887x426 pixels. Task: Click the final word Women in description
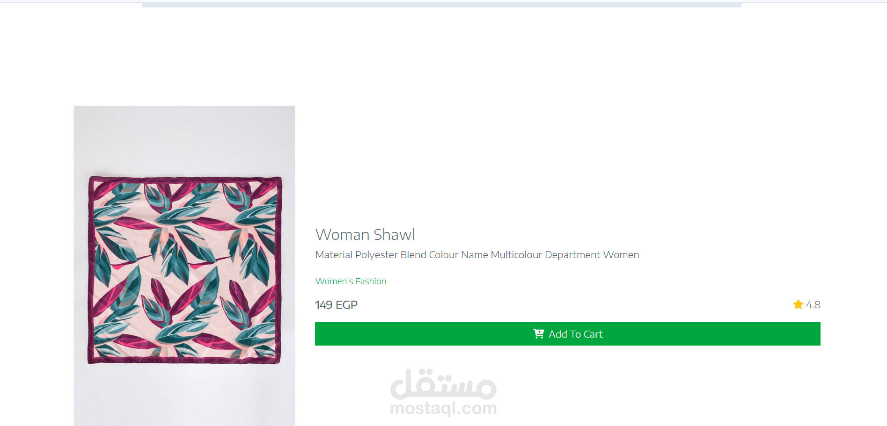coord(621,255)
